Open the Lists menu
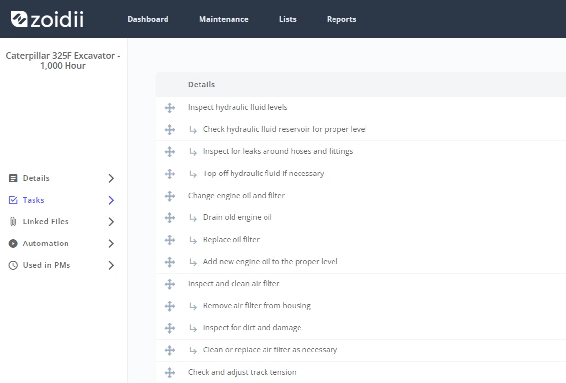This screenshot has height=383, width=566. (x=288, y=19)
